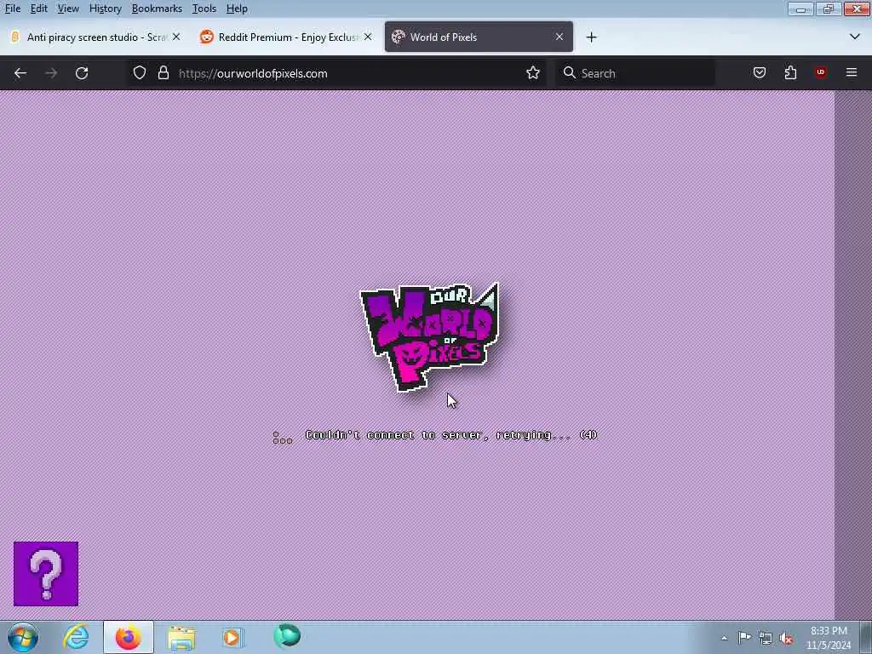Open the History menu

coord(105,9)
